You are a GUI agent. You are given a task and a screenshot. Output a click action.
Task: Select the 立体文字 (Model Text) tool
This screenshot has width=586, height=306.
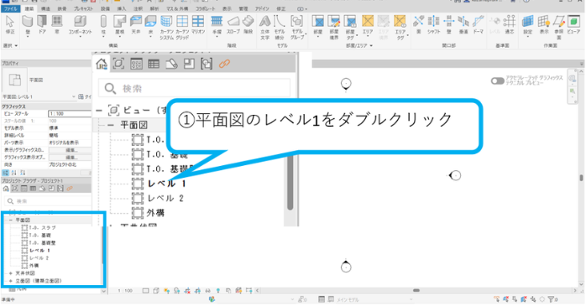[265, 27]
